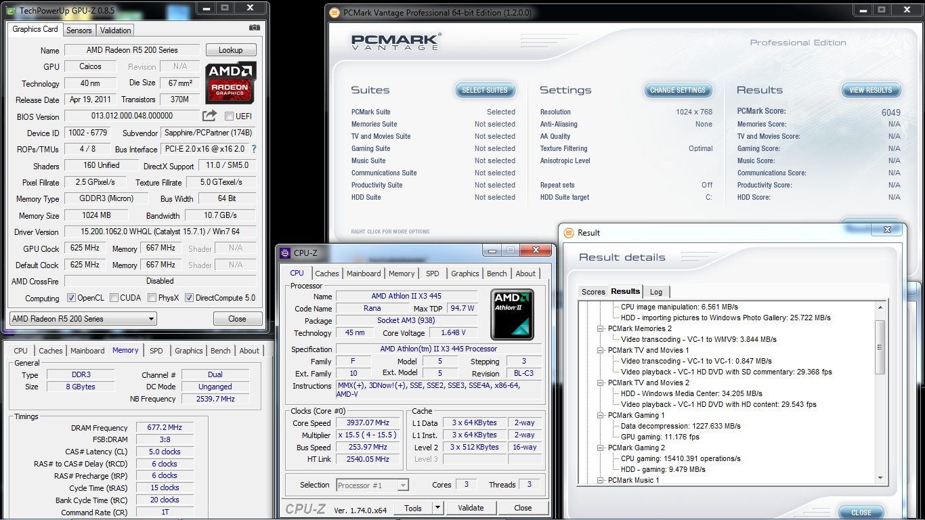Click the PCMark Vantage title bar icon
925x520 pixels.
click(x=334, y=12)
